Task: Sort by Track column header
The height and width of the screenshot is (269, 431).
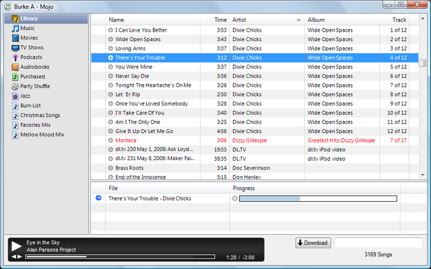Action: [x=395, y=20]
